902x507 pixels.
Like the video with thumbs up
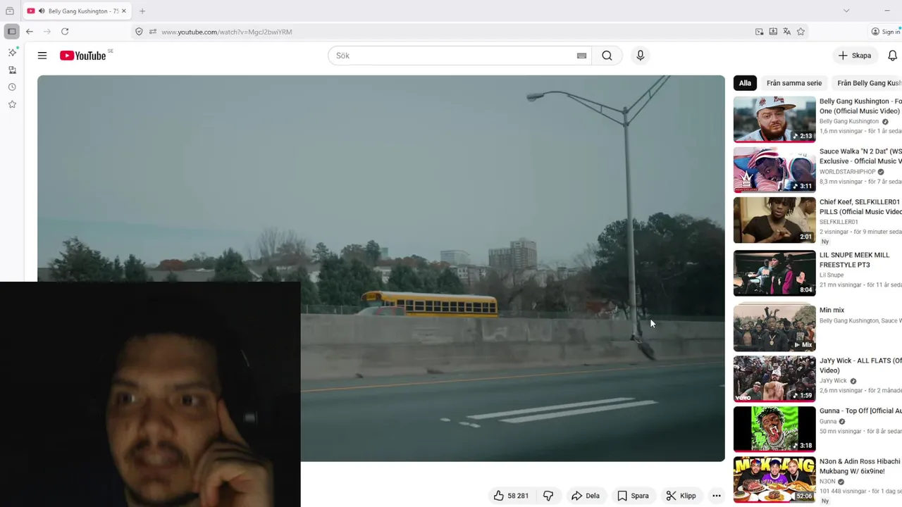point(511,496)
